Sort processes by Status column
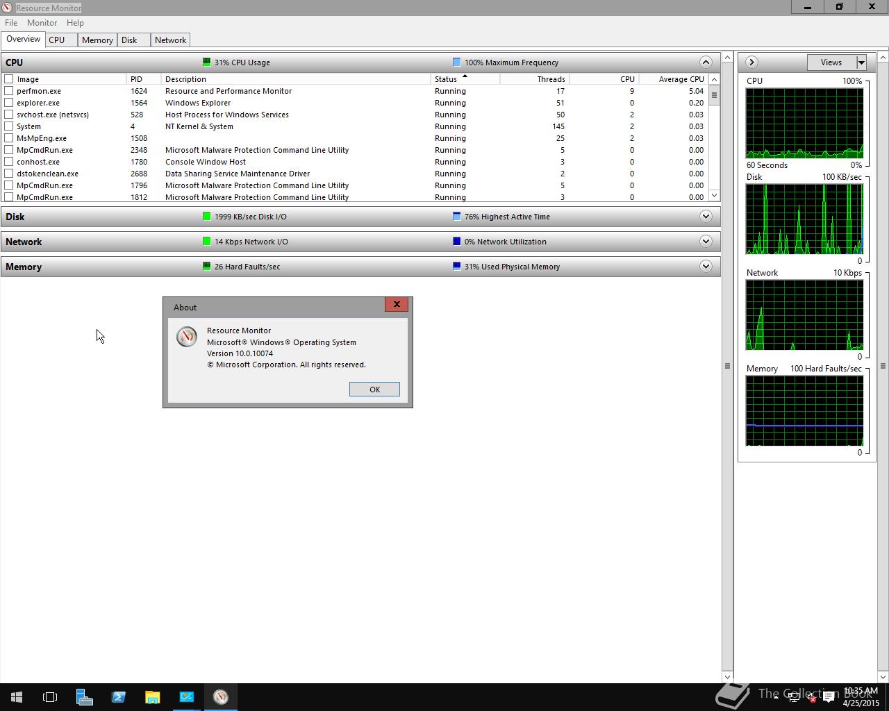 point(465,79)
